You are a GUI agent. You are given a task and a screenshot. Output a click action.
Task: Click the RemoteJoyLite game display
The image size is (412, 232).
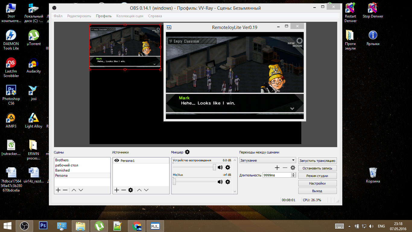pos(235,76)
